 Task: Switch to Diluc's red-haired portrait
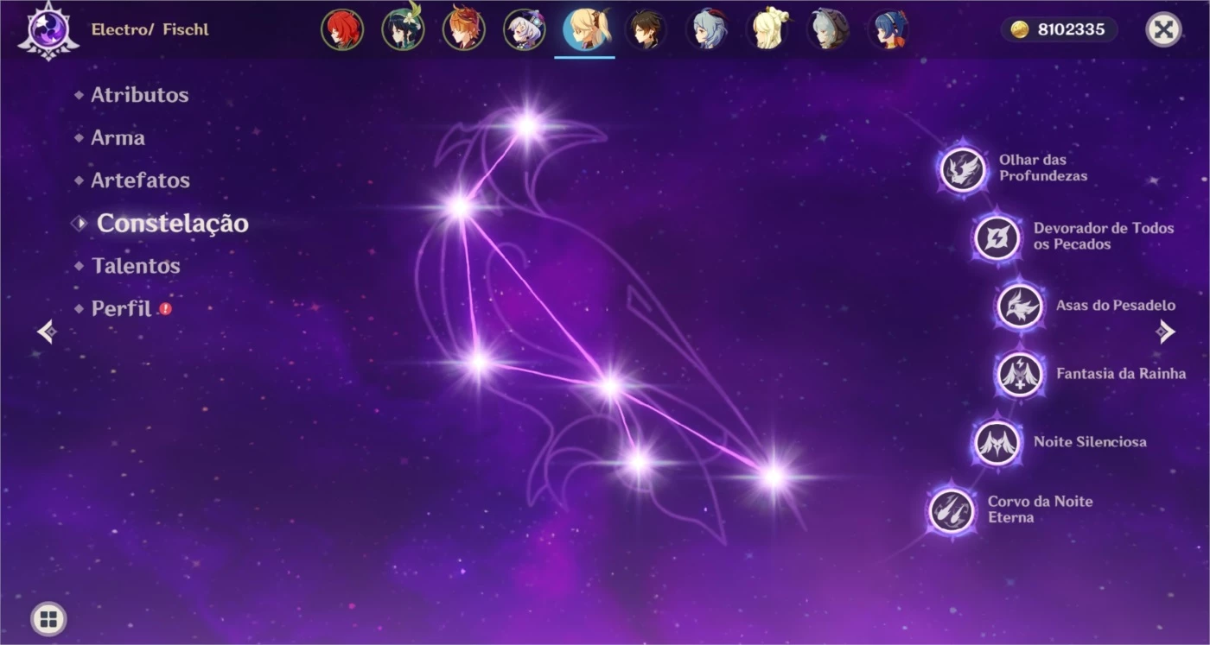tap(342, 30)
